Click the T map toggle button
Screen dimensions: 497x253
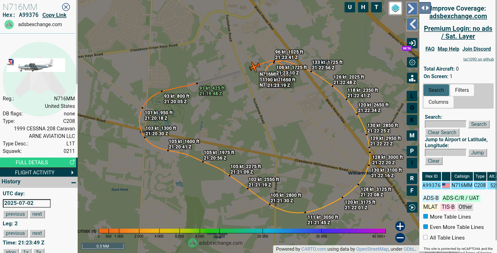[376, 7]
